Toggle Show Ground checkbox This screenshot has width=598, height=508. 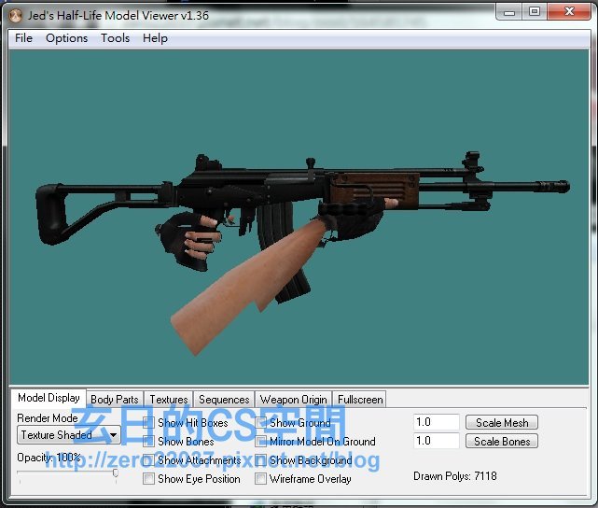[261, 422]
